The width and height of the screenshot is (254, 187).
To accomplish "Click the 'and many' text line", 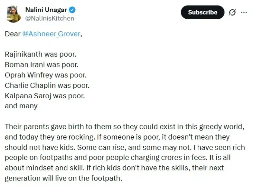I will point(21,106).
